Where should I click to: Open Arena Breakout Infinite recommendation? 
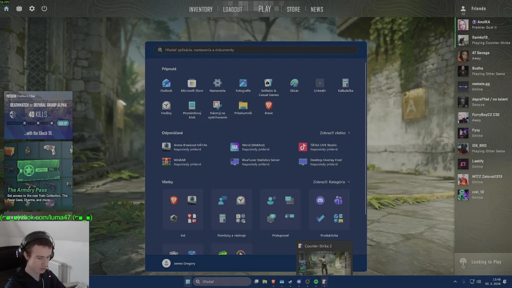pos(185,147)
